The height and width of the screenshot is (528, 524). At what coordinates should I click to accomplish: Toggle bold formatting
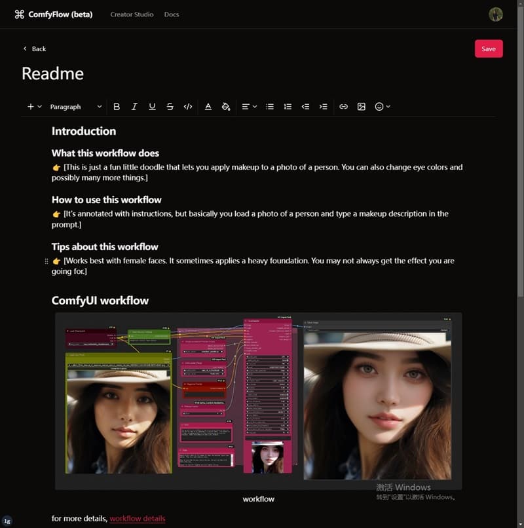[117, 107]
